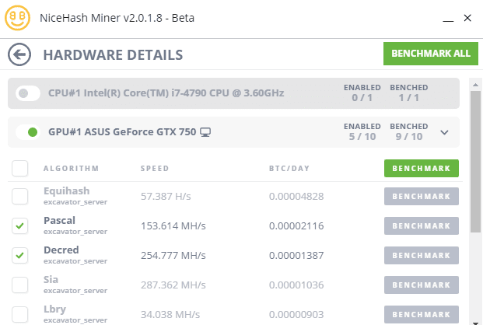483x325 pixels.
Task: Uncheck the Pascal algorithm
Action: pos(19,225)
